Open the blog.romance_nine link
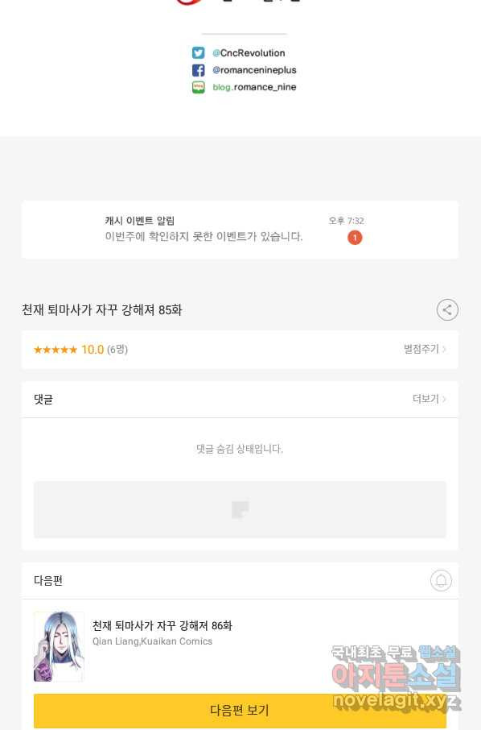This screenshot has width=481, height=730. coord(254,87)
